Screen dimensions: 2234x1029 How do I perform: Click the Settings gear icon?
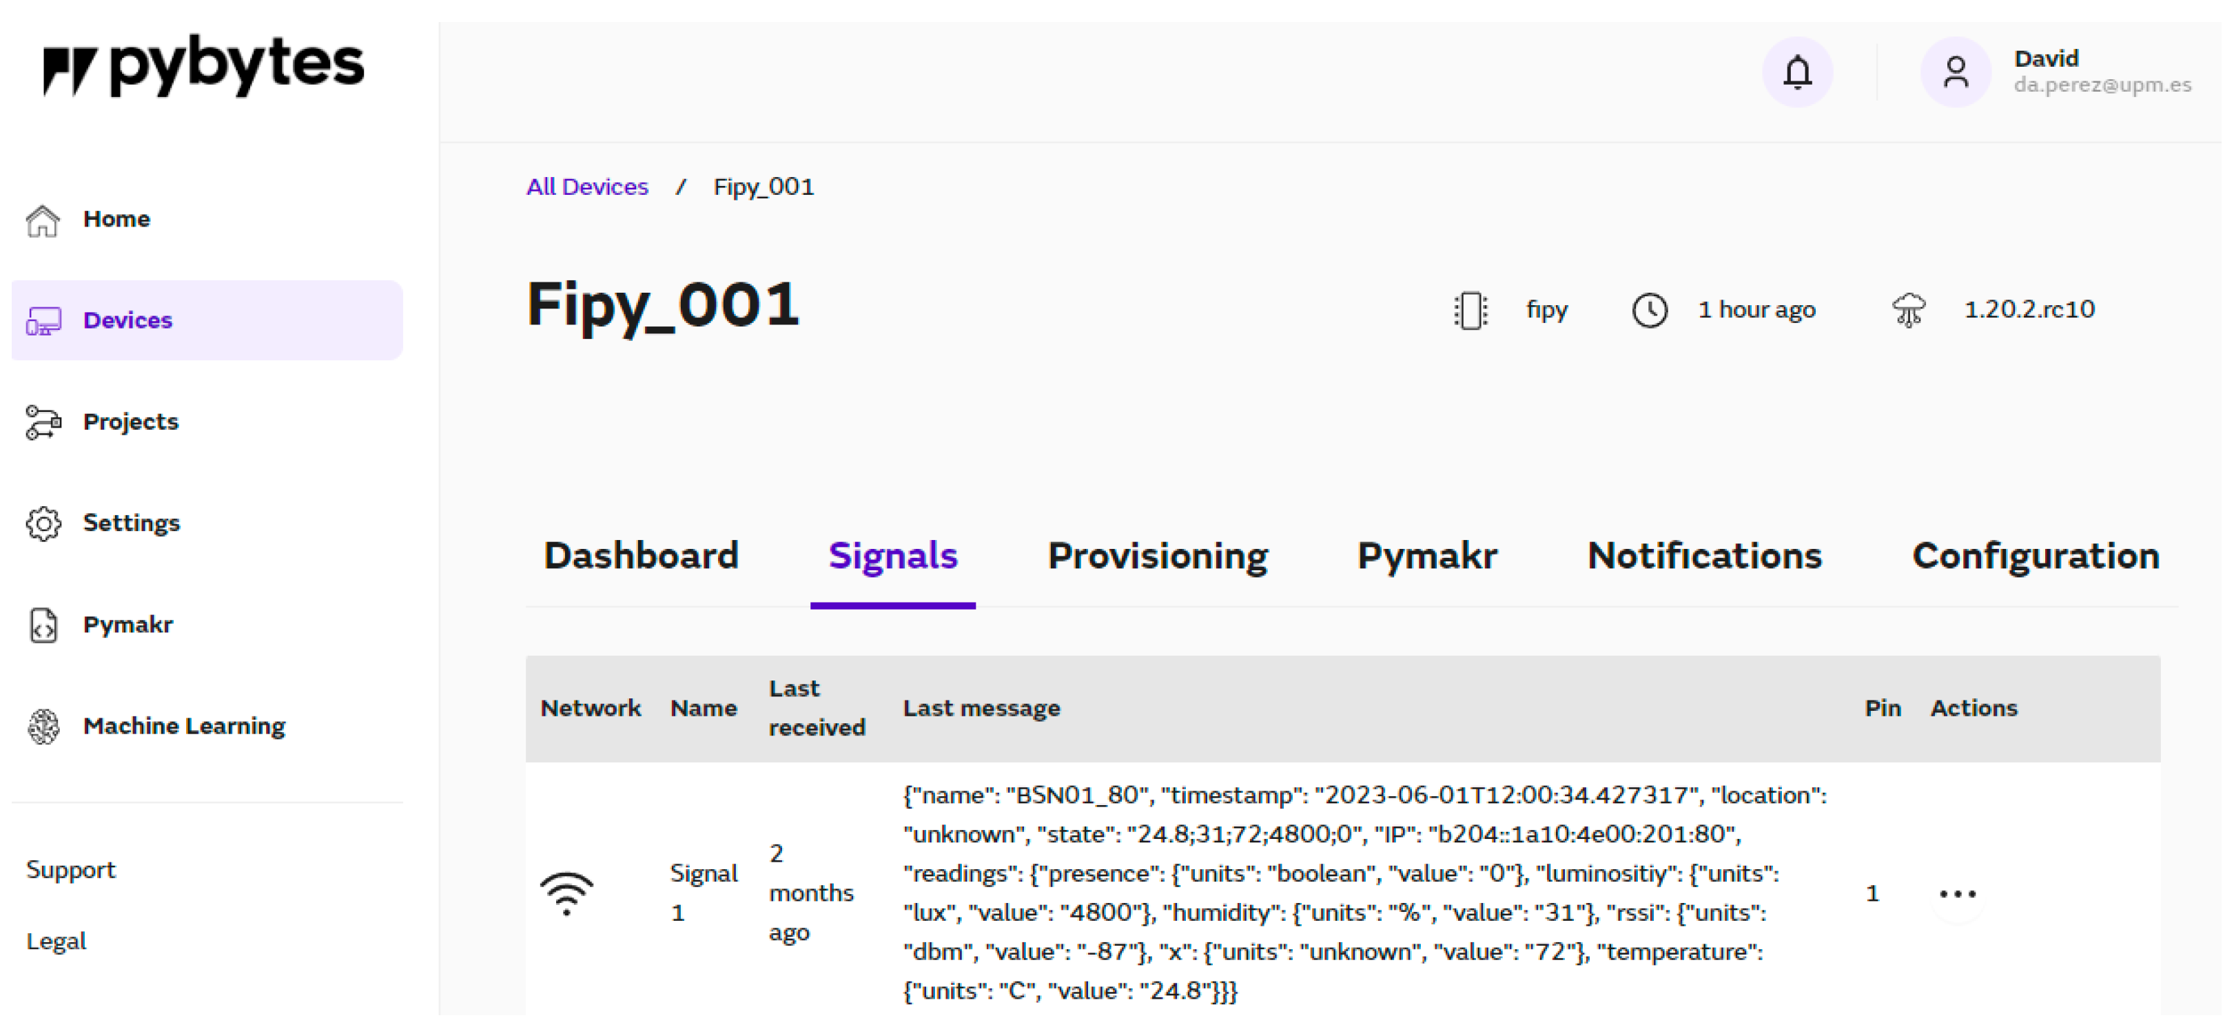coord(43,523)
